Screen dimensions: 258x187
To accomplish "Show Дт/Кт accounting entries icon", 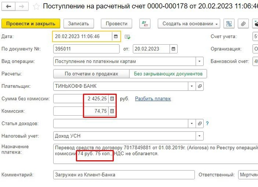I will [145, 24].
